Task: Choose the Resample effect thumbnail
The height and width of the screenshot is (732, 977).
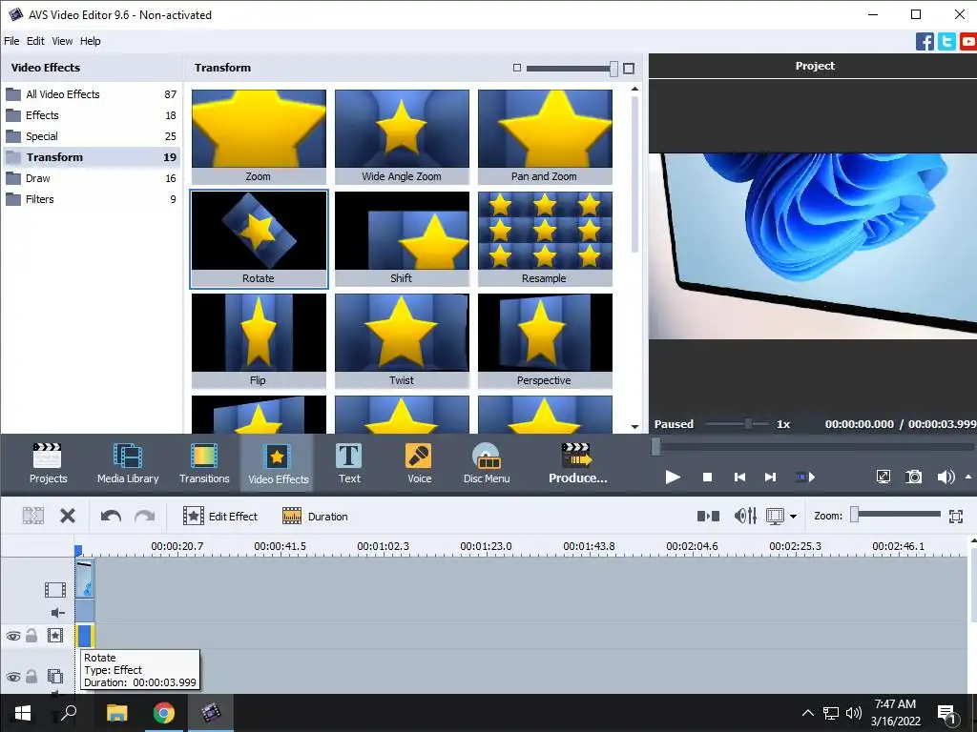Action: pyautogui.click(x=545, y=238)
